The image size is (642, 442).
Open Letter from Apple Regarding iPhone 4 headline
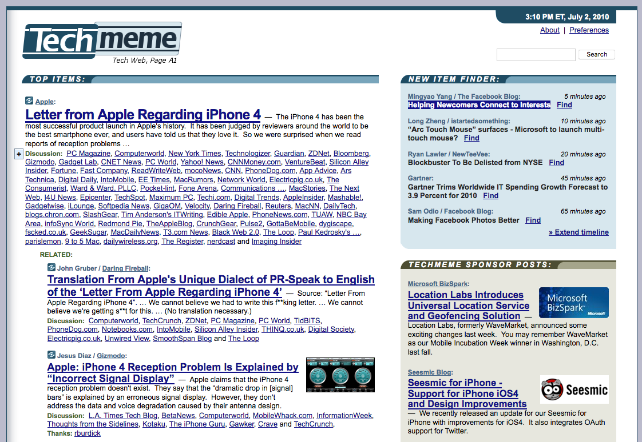(x=143, y=114)
